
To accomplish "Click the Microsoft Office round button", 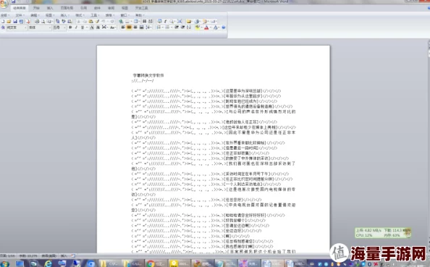I will pos(4,4).
